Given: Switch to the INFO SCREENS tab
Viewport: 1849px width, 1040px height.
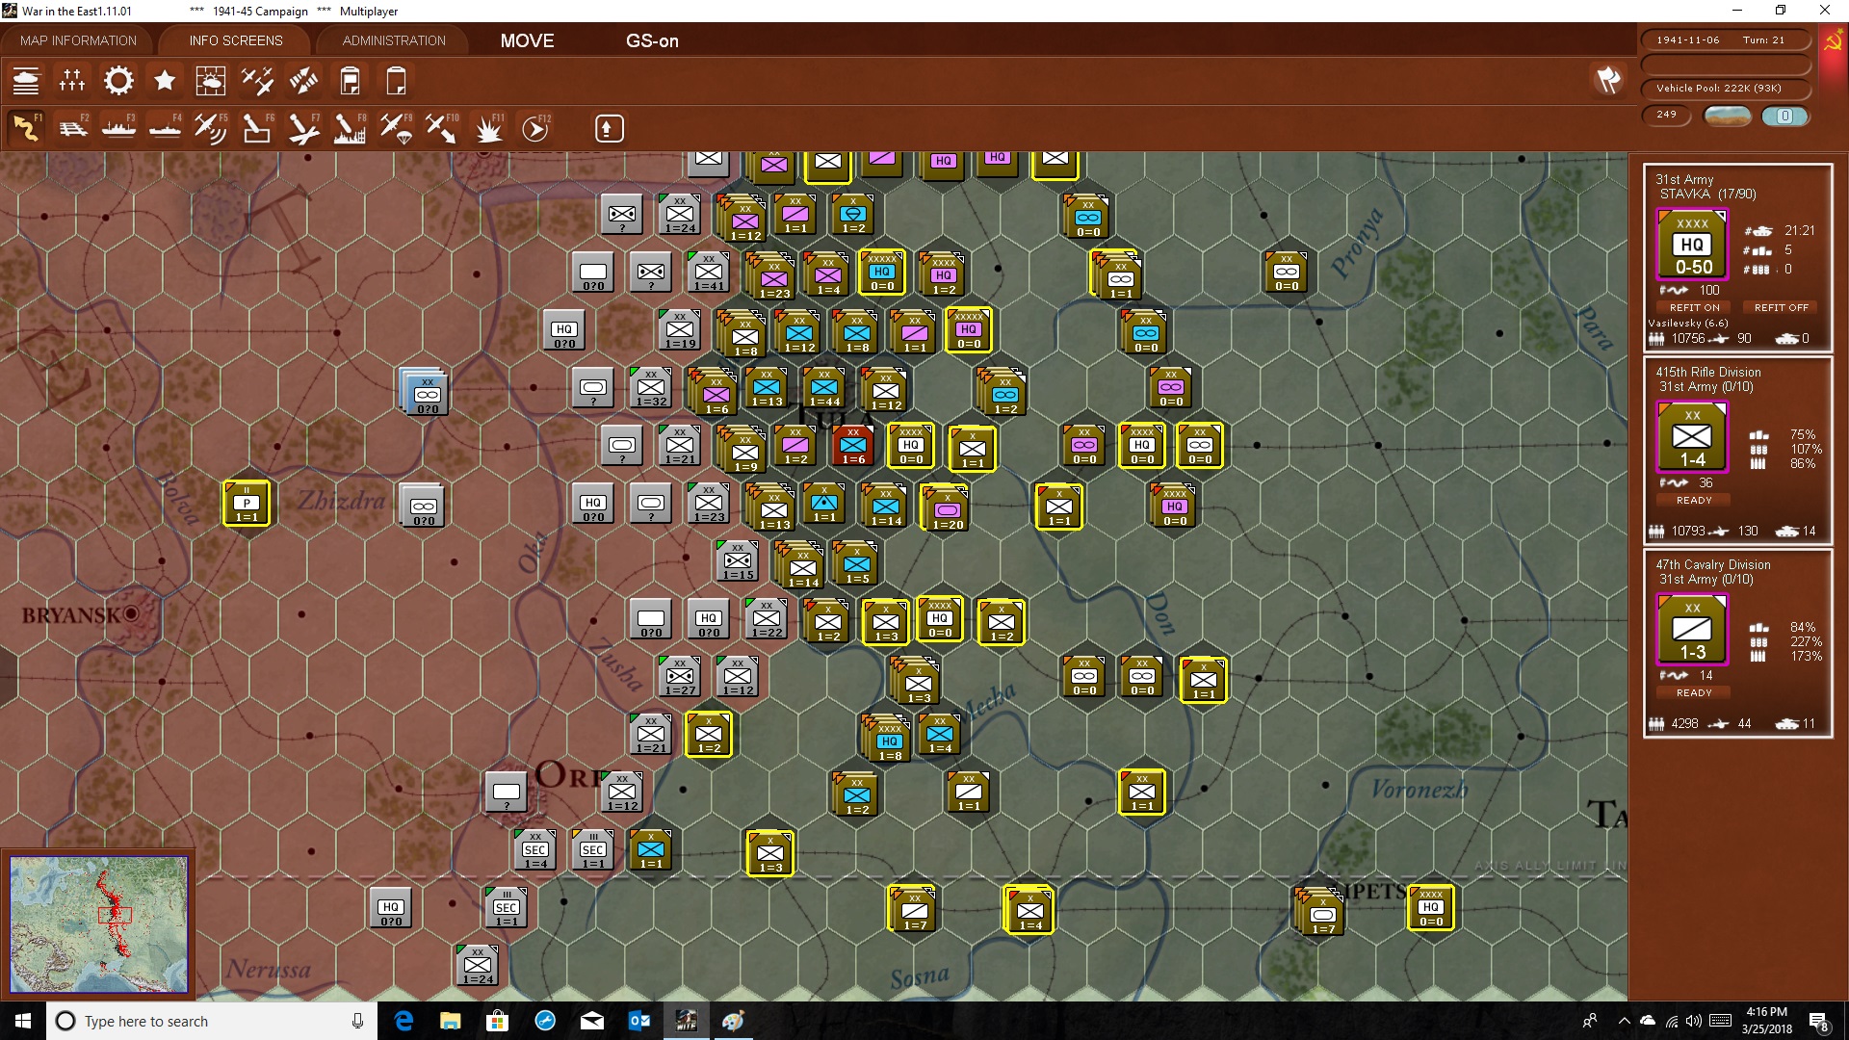Looking at the screenshot, I should click(236, 40).
